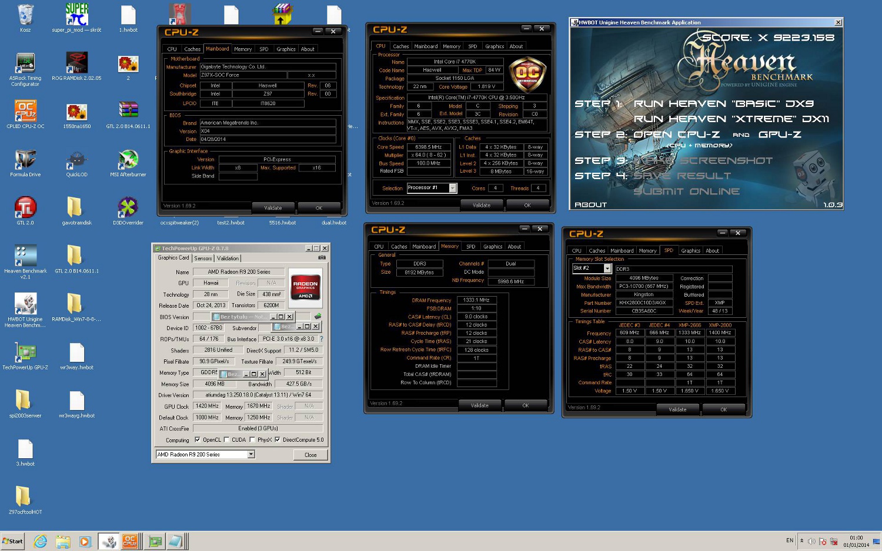Screen dimensions: 882x551
Task: Click the GPU-Z save BIOS chip icon
Action: tap(318, 316)
